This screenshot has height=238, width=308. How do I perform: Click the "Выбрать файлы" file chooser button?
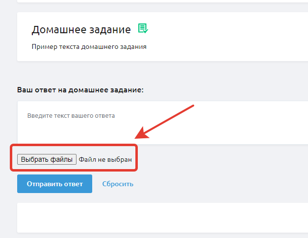coord(47,159)
